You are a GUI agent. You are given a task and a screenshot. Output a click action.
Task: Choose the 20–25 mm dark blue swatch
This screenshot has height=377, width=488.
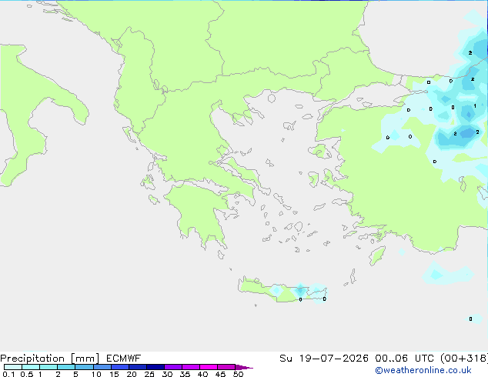[x=137, y=367]
